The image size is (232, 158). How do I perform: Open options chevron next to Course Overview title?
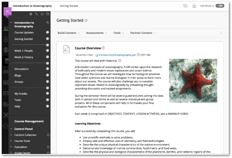click(x=104, y=48)
